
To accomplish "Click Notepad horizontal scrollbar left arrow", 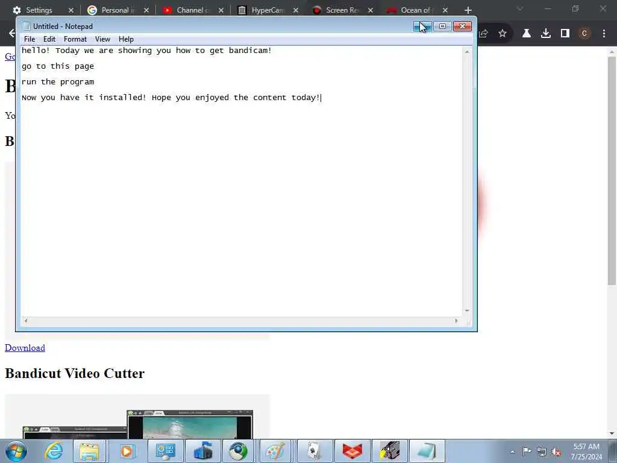I will pos(26,321).
